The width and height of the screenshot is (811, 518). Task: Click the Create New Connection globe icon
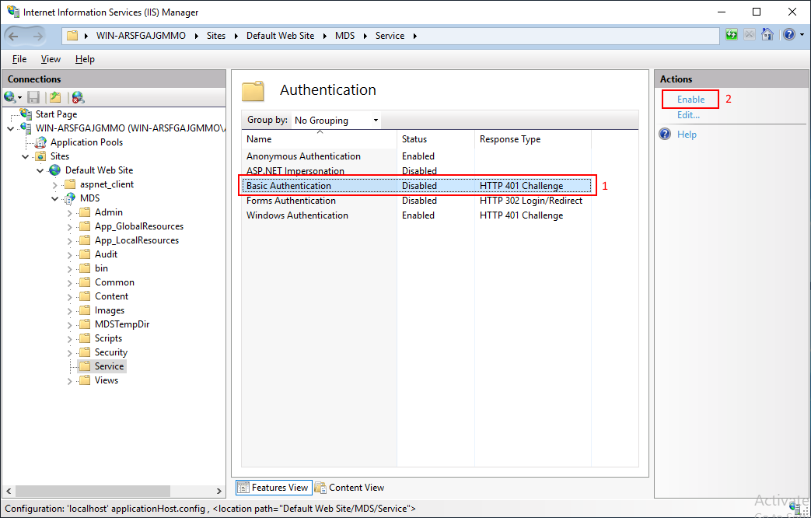coord(9,97)
